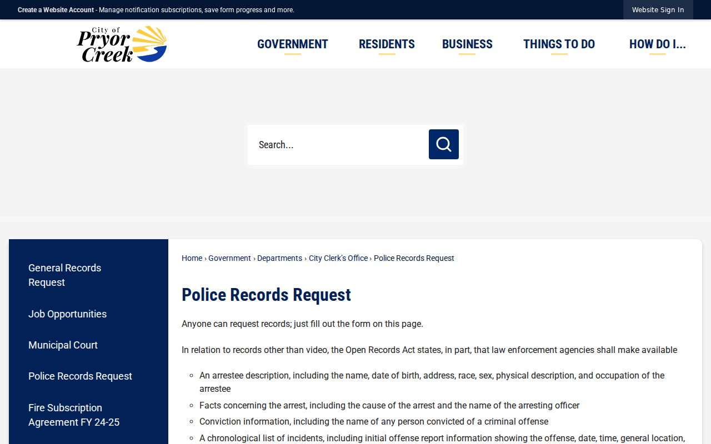Click the Create a Website Account link

click(56, 10)
